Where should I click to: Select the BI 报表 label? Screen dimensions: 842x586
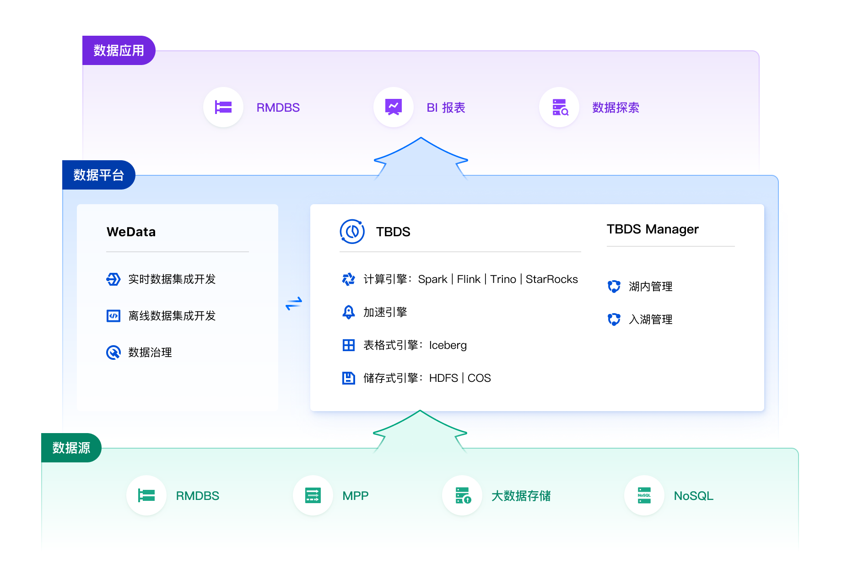[x=446, y=108]
